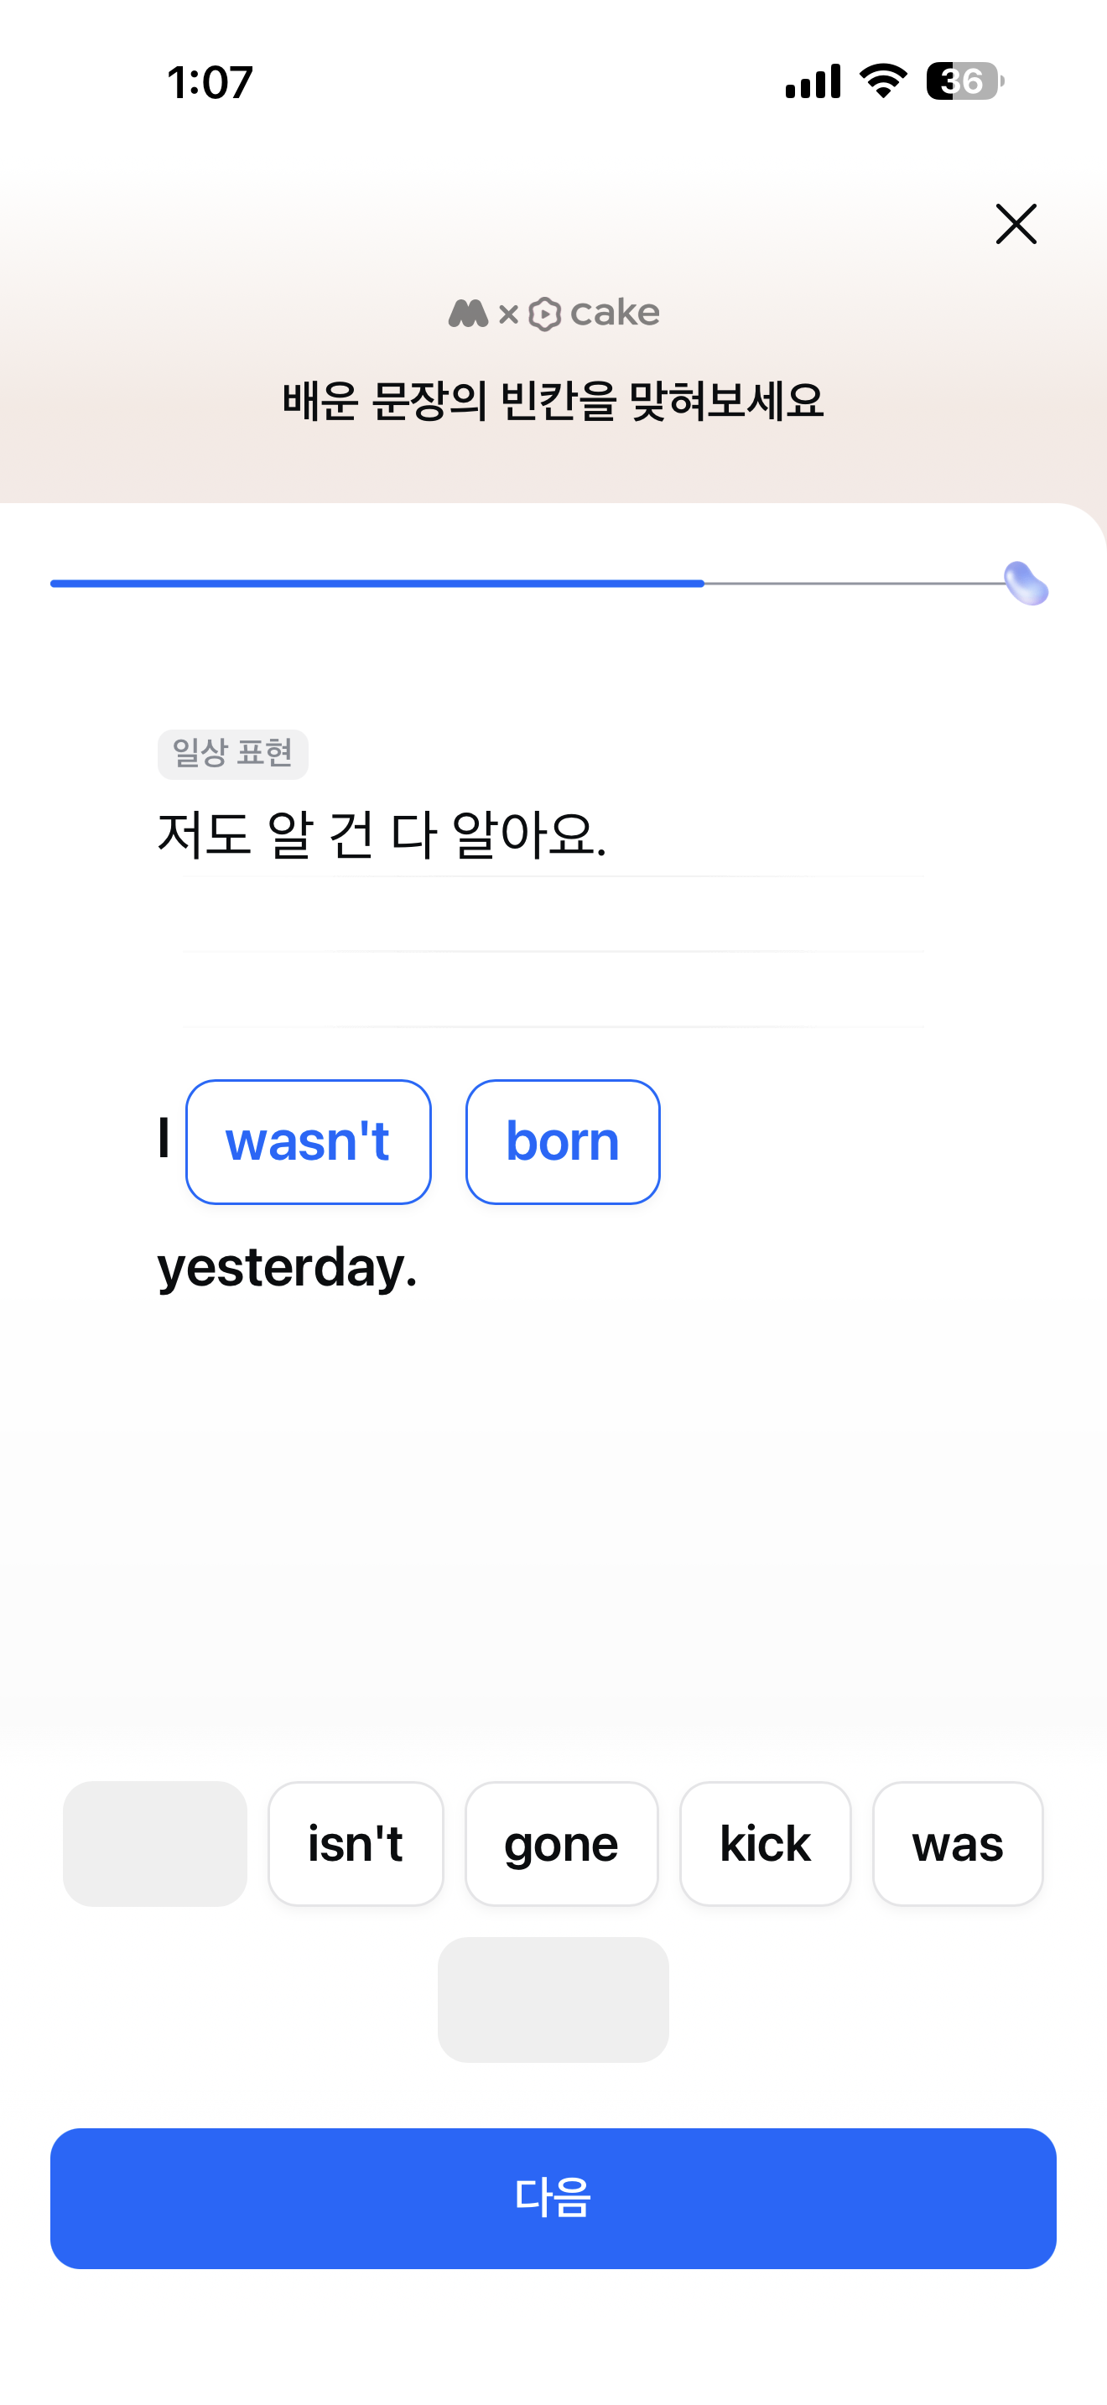1107x2405 pixels.
Task: Tap the cellular signal bars icon
Action: [x=813, y=81]
